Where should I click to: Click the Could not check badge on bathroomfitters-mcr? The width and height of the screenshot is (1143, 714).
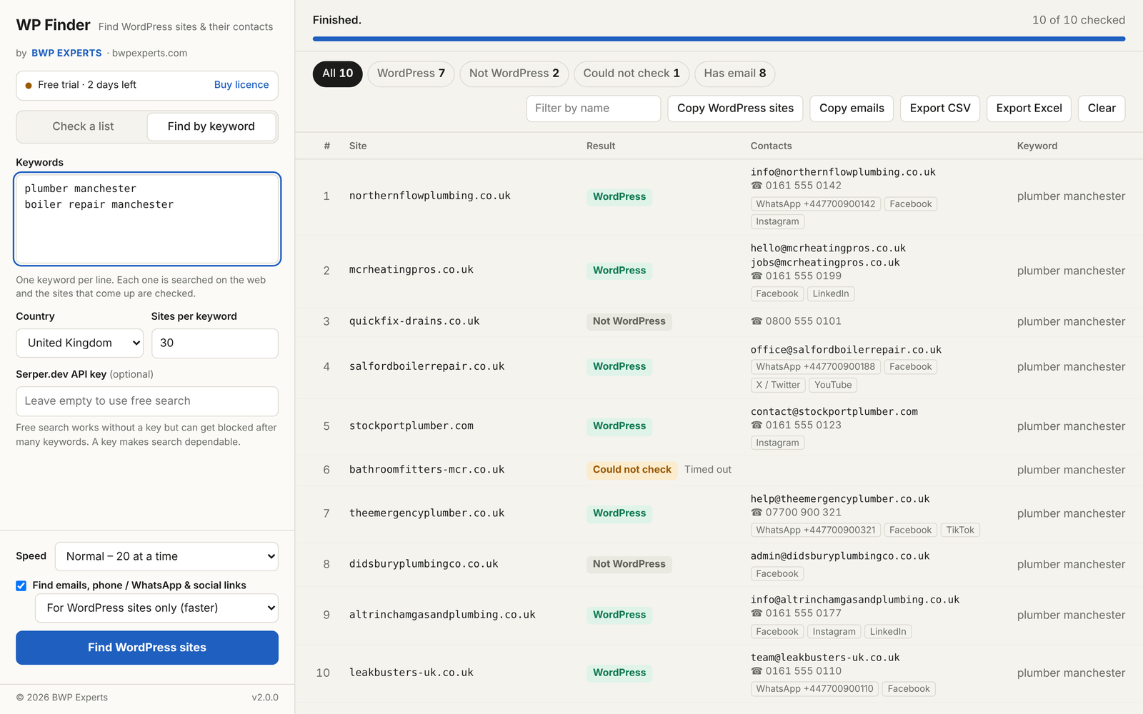(632, 470)
